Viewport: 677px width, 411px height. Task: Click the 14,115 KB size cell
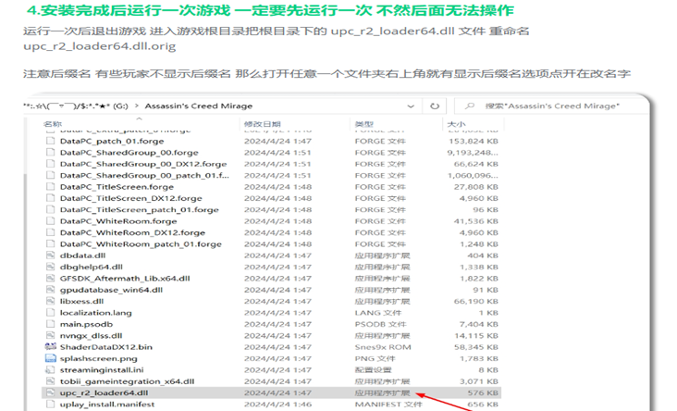tap(476, 335)
